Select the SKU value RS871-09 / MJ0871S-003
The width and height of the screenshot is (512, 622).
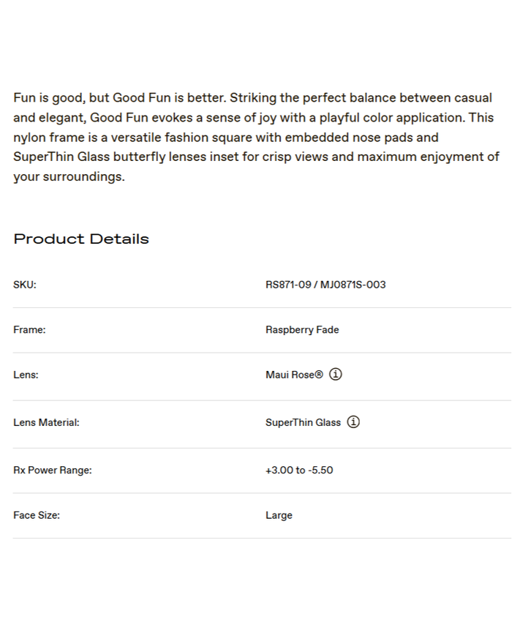click(x=325, y=285)
